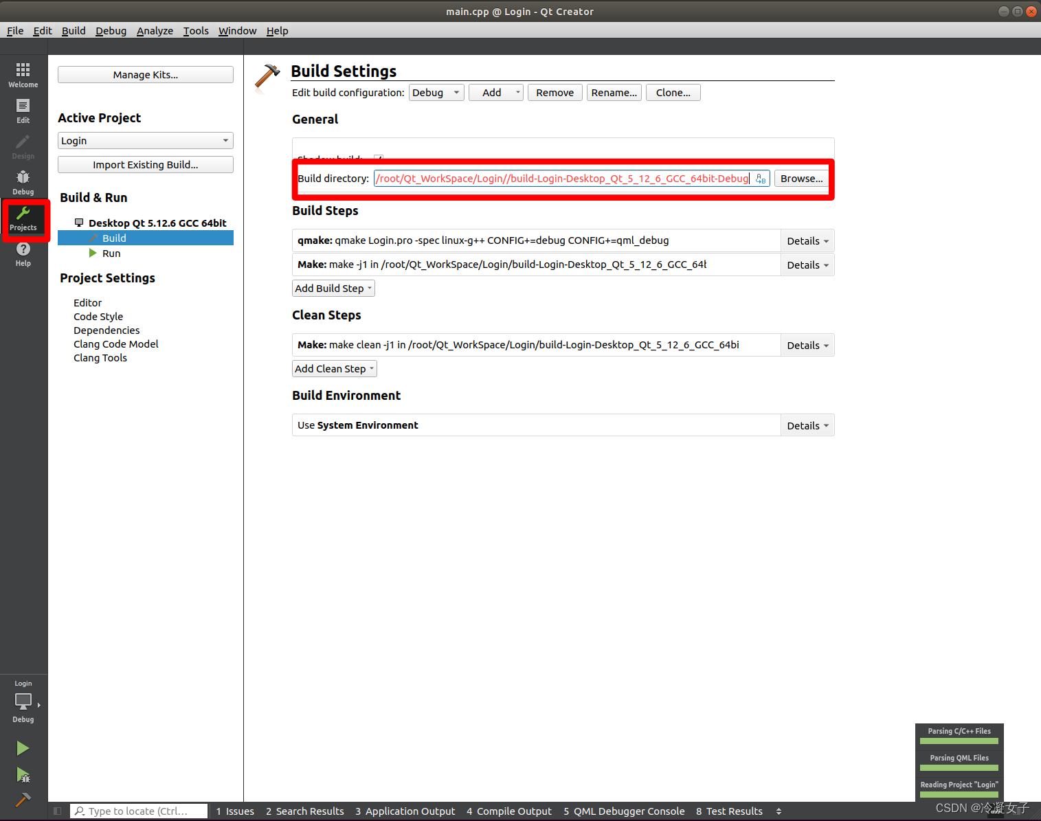Build project with bottom hammer icon
This screenshot has width=1041, height=821.
click(23, 800)
